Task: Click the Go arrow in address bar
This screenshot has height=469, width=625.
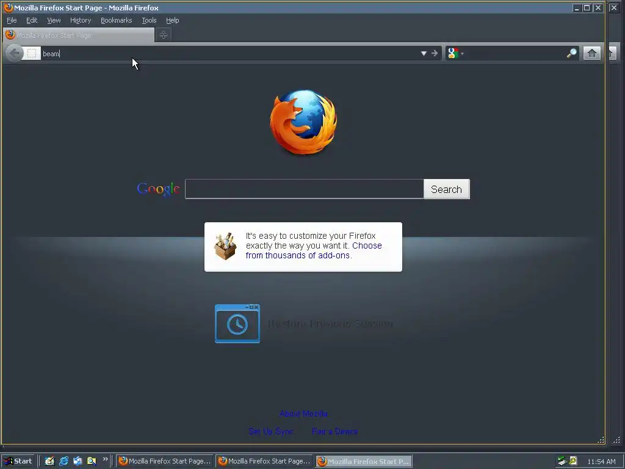Action: point(435,54)
